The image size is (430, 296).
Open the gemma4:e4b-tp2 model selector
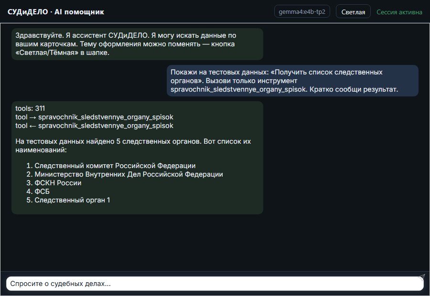click(302, 12)
